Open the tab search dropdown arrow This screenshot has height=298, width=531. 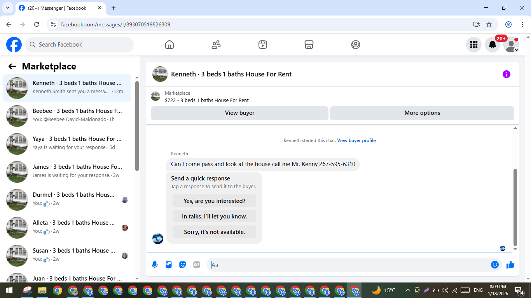point(7,8)
